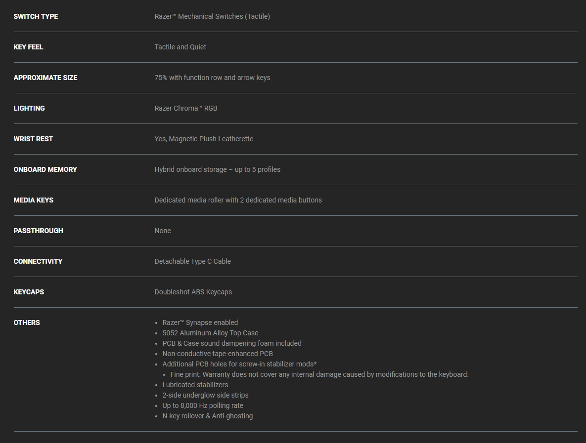Screen dimensions: 586x443
Task: Select the Razer Mechanical Switches (Tactile) text
Action: (x=212, y=16)
